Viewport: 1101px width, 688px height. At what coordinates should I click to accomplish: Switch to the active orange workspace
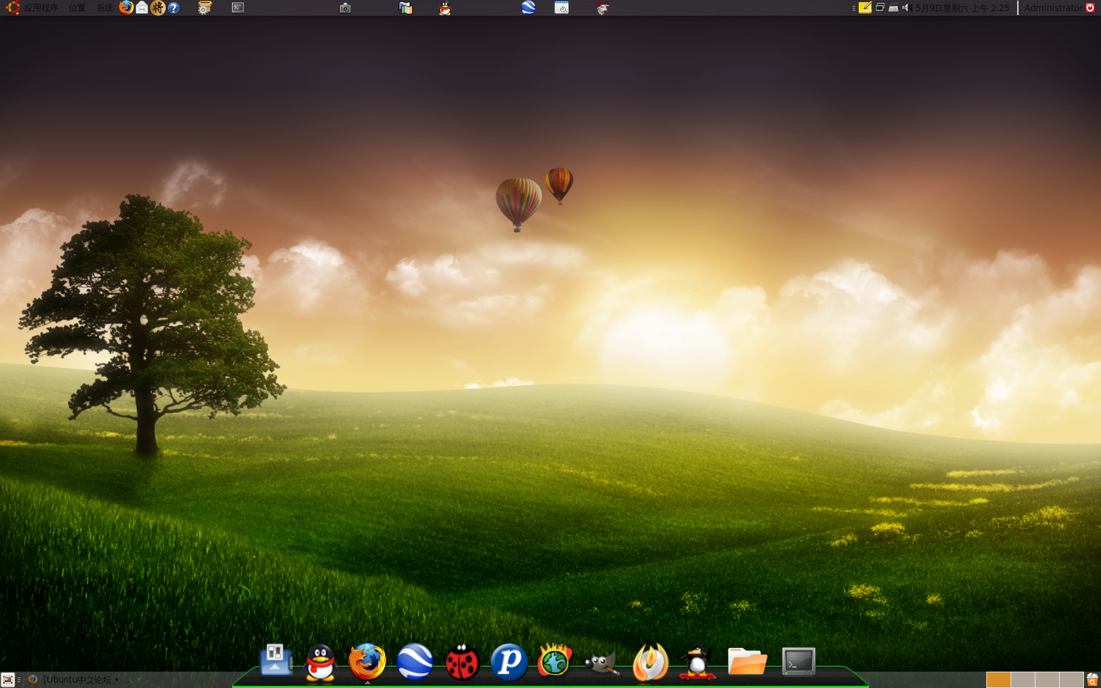[998, 680]
